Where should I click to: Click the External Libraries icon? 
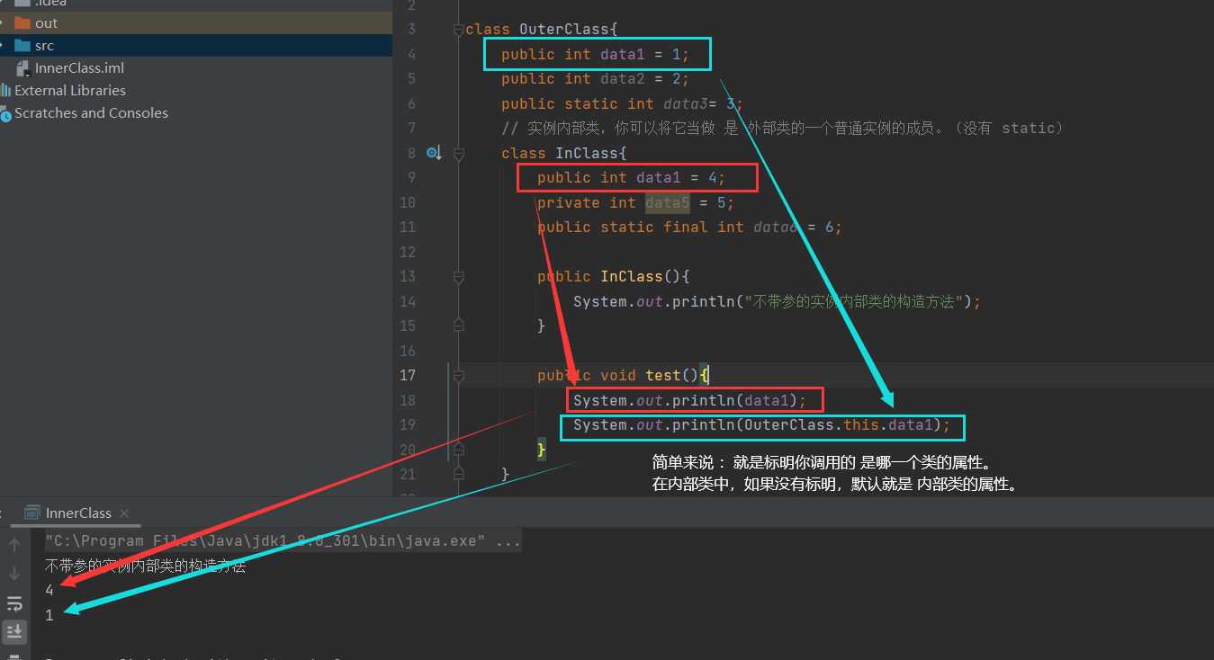(6, 91)
